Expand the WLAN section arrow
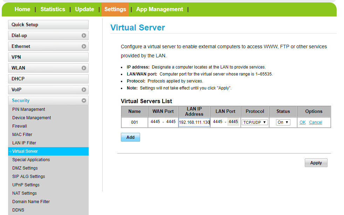 click(x=84, y=68)
